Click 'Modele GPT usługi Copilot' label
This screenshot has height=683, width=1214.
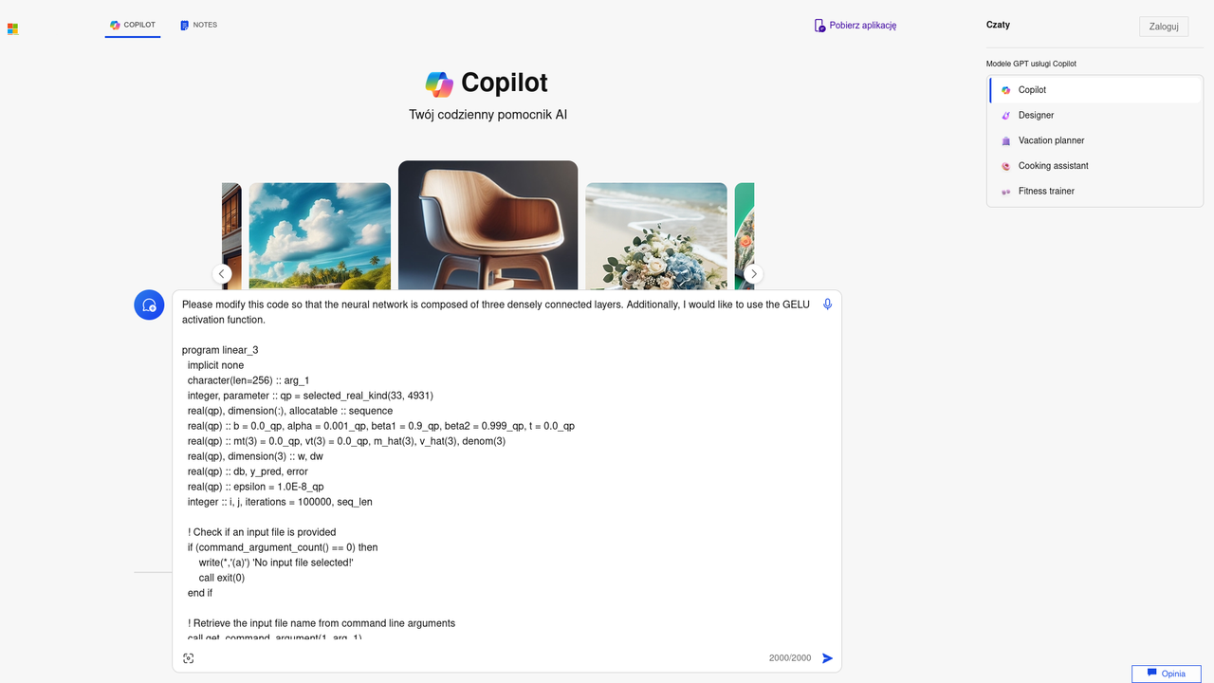point(1031,64)
